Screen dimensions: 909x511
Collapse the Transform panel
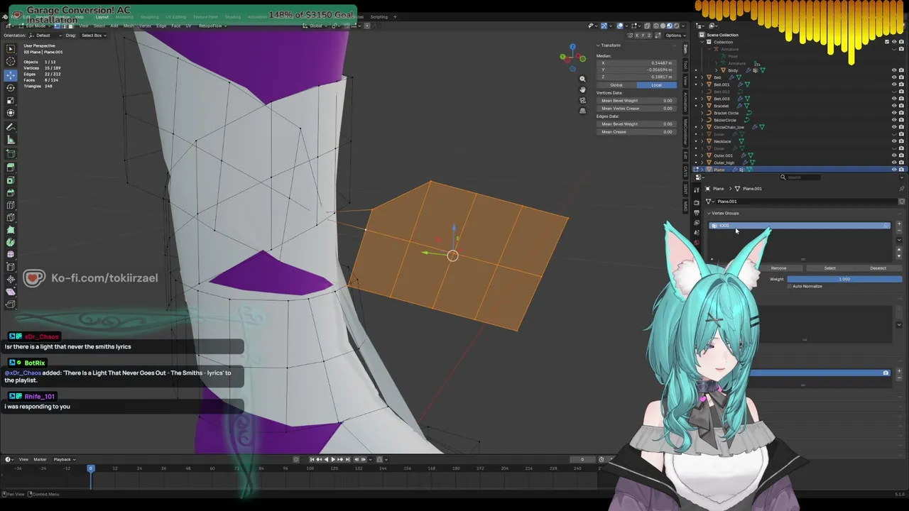point(598,45)
